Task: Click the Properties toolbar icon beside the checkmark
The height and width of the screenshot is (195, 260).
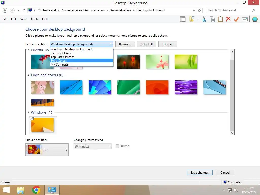Action: click(245, 19)
